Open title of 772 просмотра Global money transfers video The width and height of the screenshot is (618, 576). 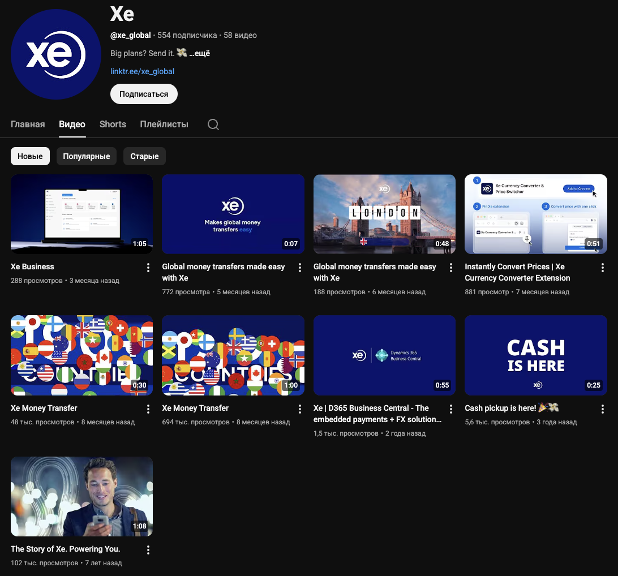(x=224, y=272)
